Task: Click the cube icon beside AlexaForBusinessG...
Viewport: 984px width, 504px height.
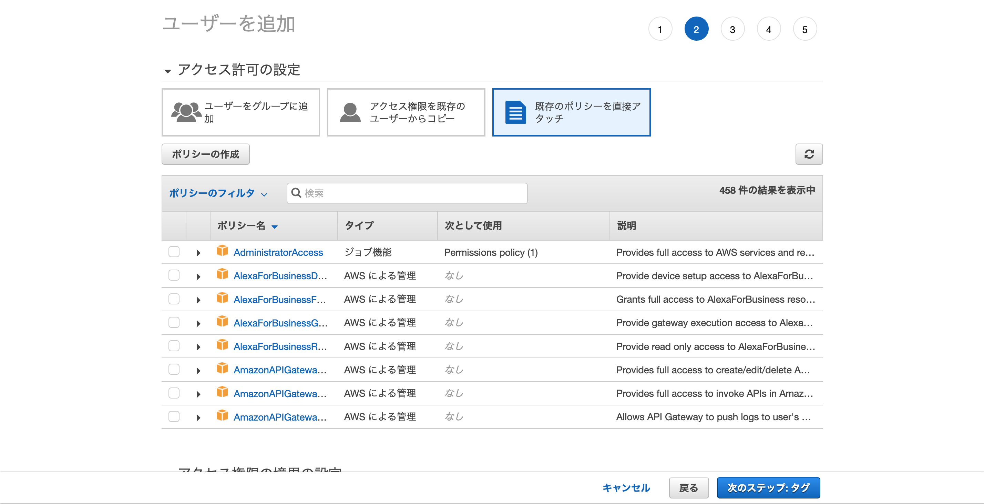Action: coord(222,322)
